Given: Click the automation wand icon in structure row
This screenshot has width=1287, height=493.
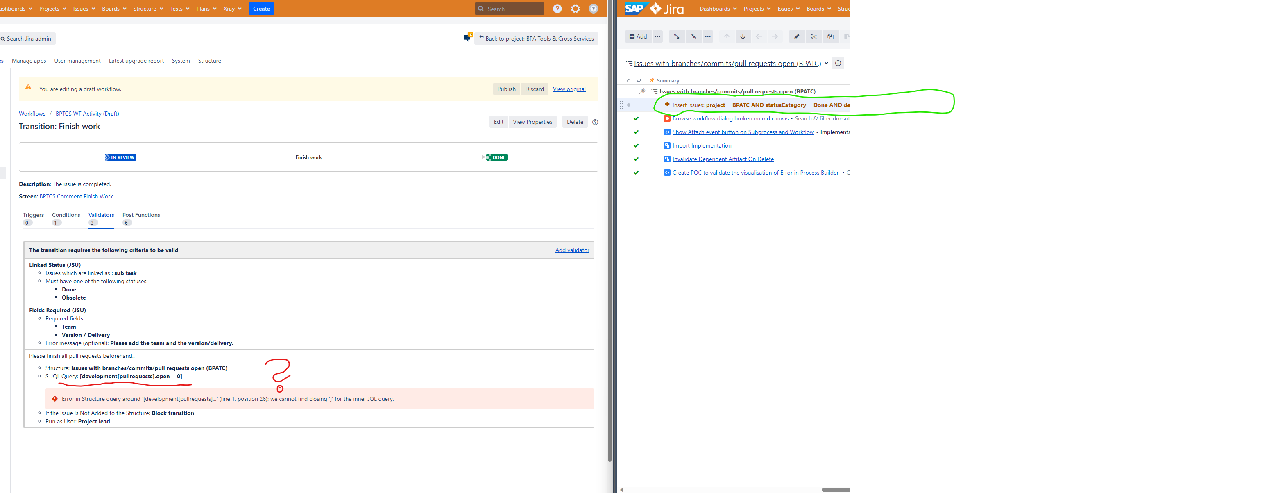Looking at the screenshot, I should tap(643, 91).
